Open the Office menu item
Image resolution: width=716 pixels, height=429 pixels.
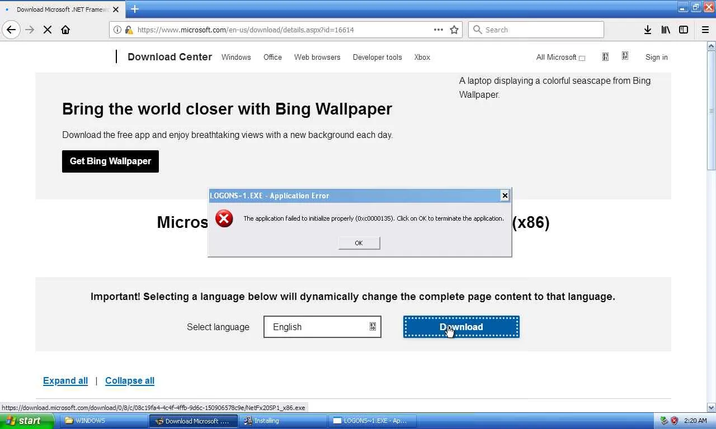point(272,57)
